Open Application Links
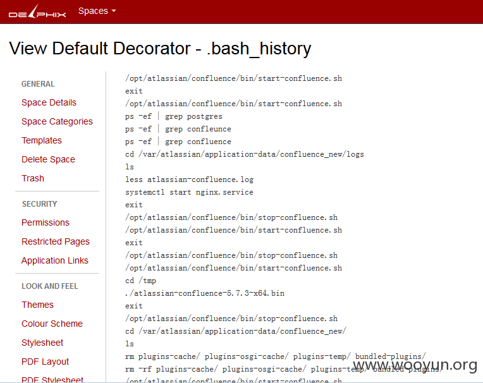 tap(55, 260)
